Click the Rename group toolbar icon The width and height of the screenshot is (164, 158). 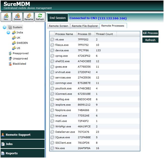29,17
